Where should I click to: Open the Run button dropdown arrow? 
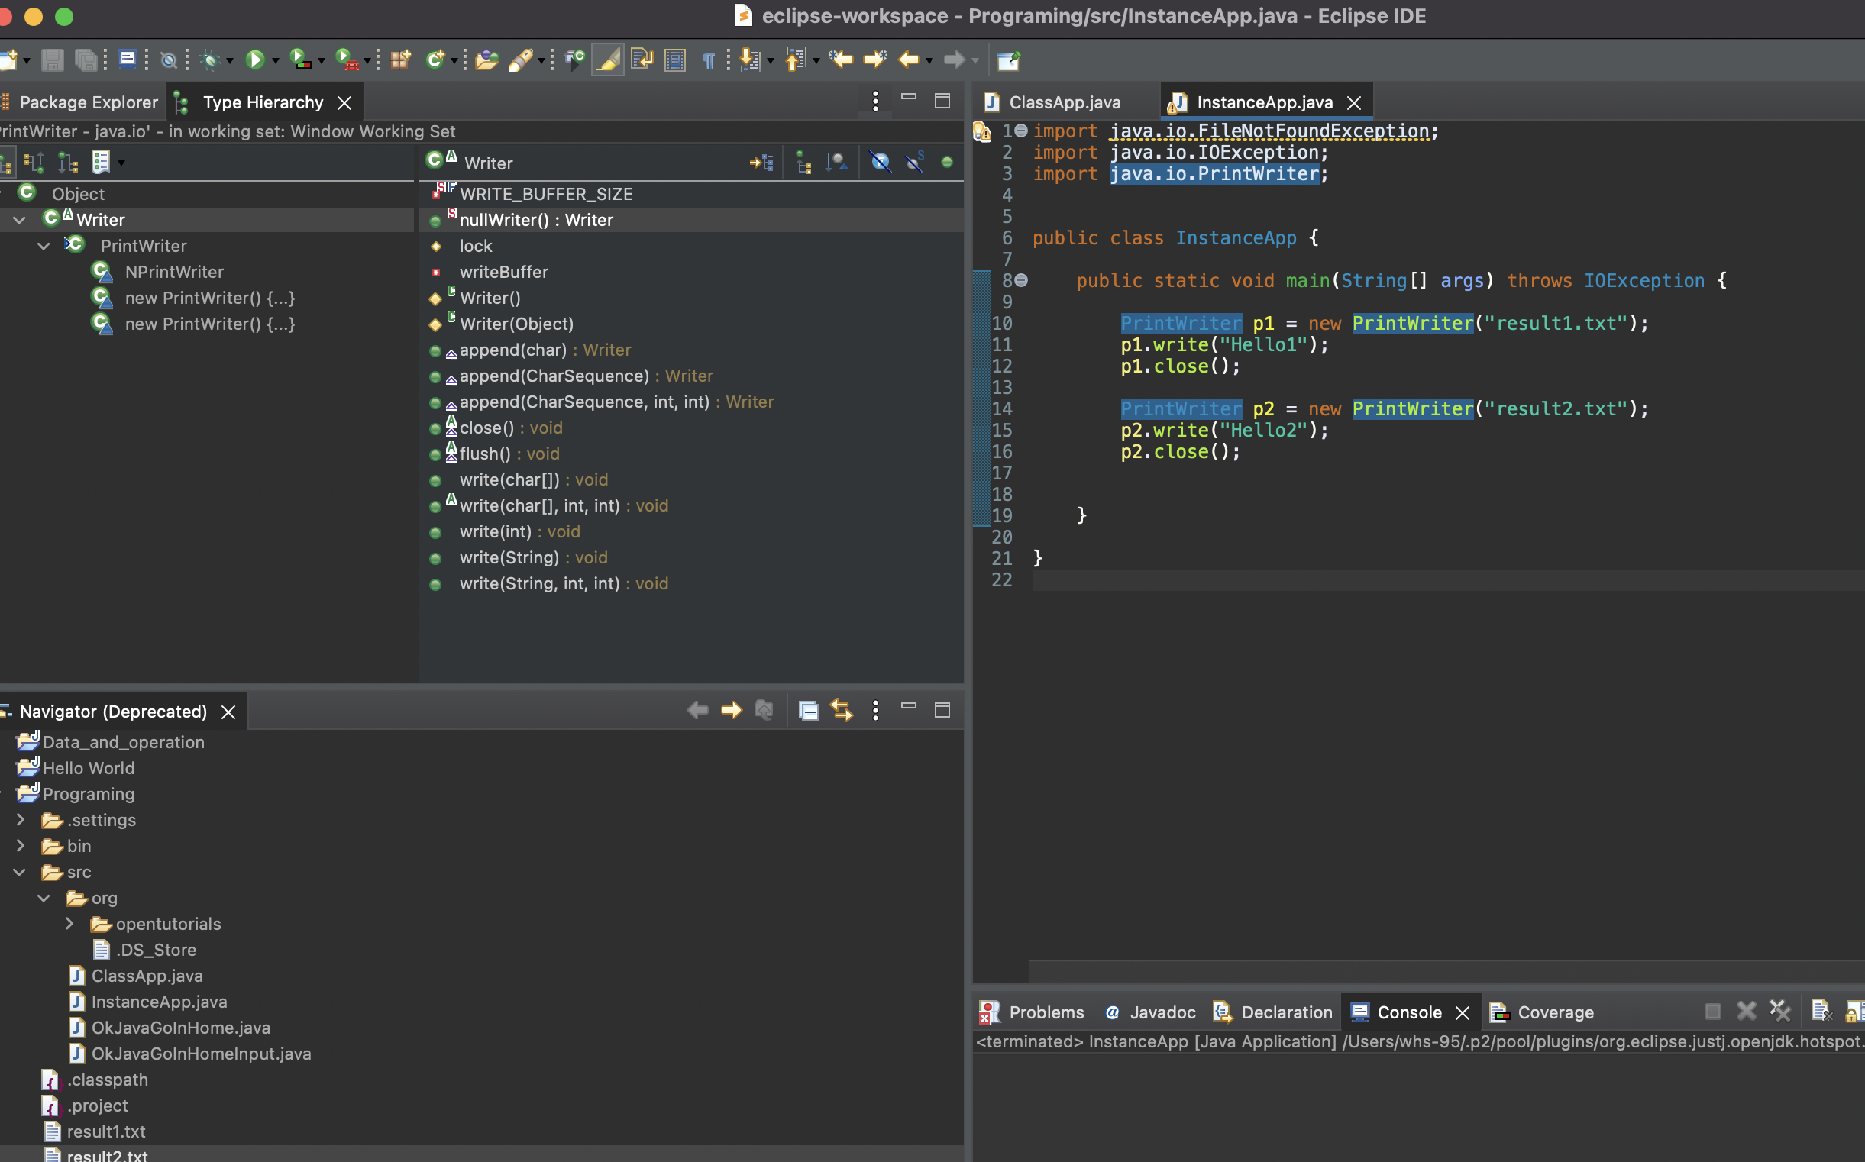click(275, 61)
